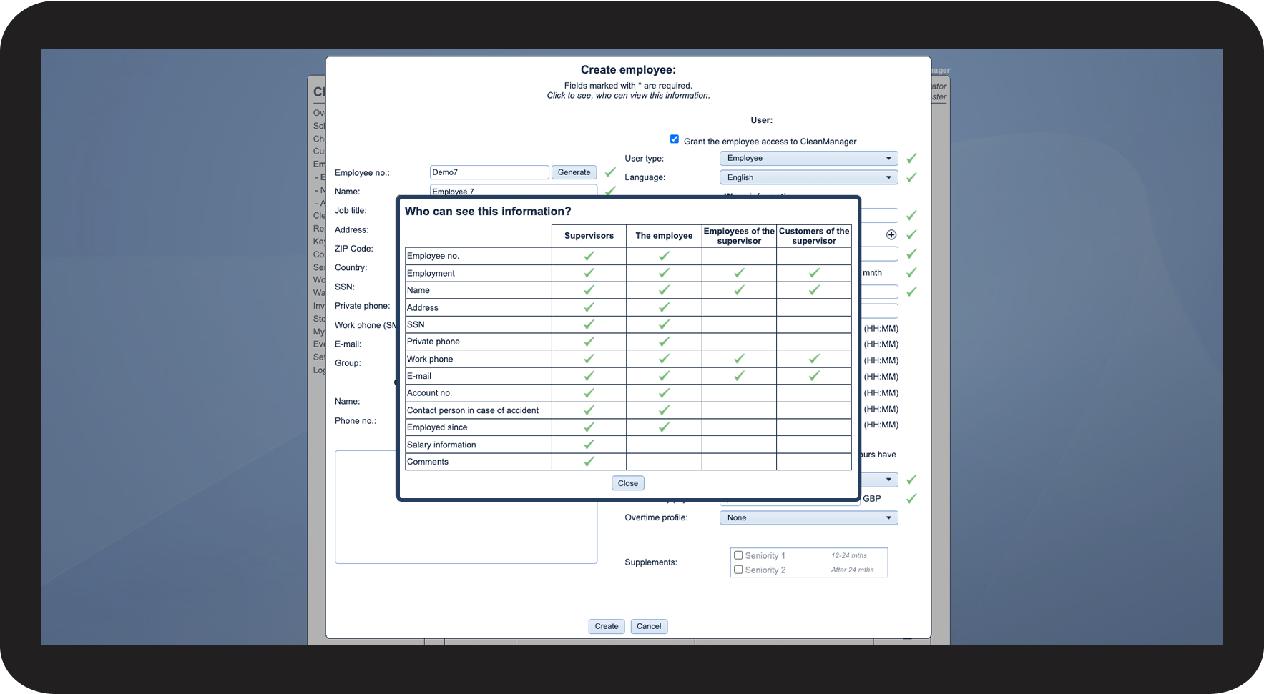
Task: Click the Create button
Action: 607,626
